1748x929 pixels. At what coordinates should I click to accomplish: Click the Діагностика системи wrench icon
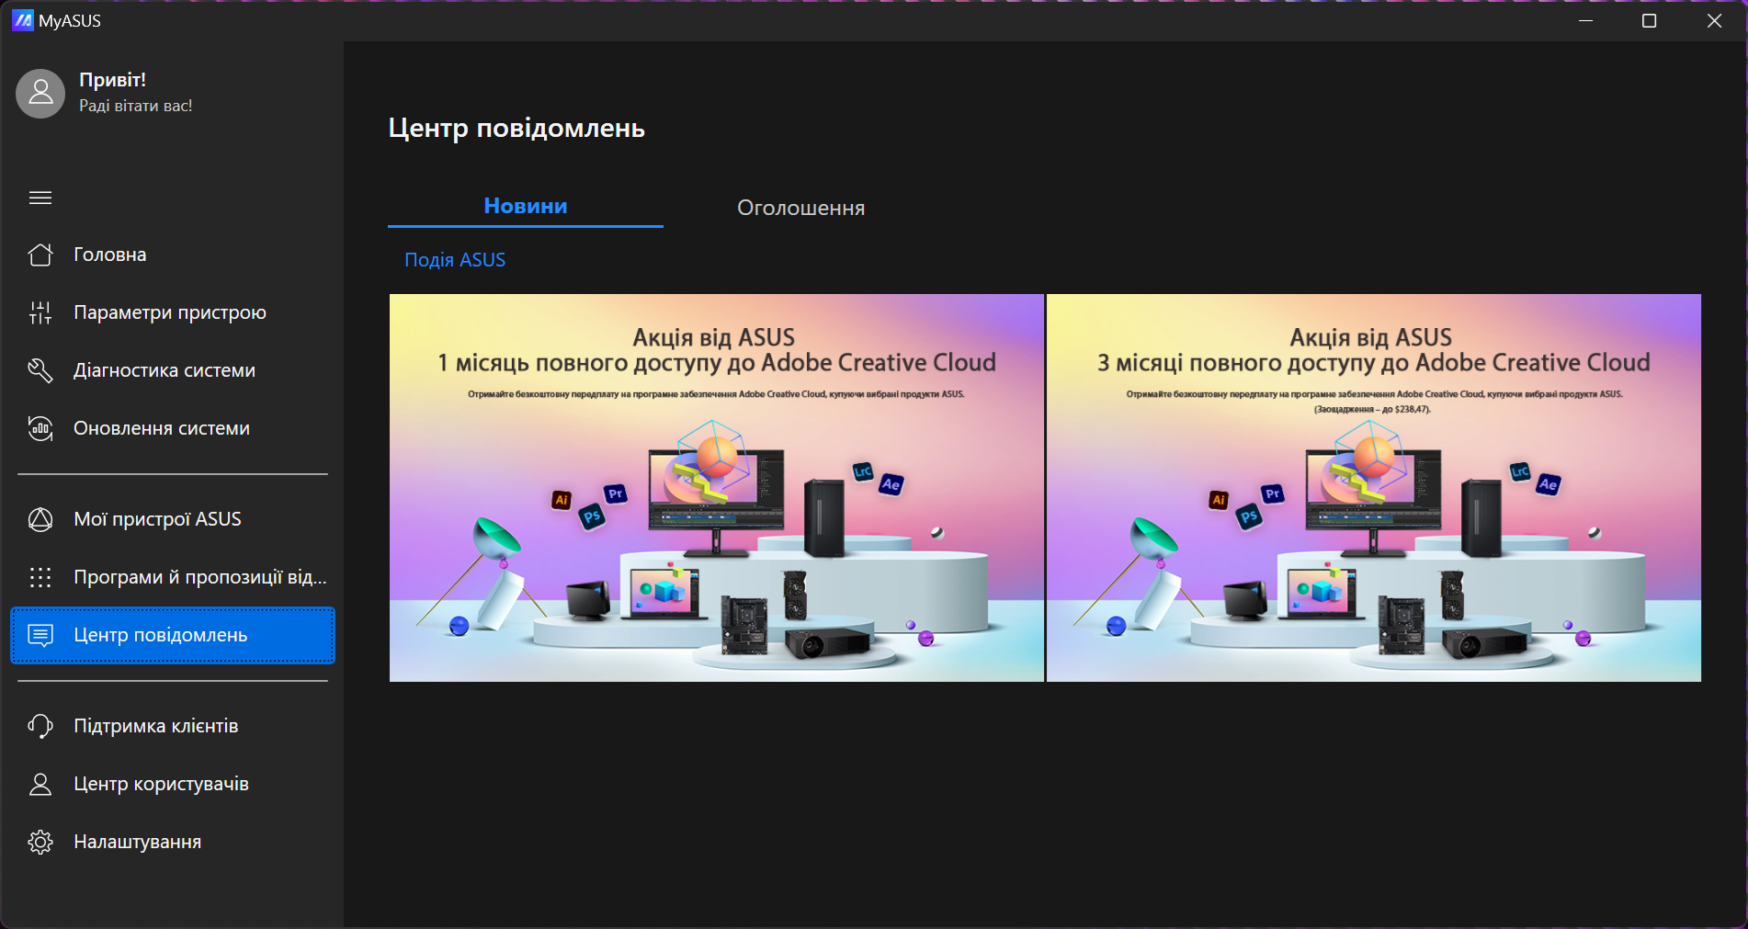coord(40,370)
